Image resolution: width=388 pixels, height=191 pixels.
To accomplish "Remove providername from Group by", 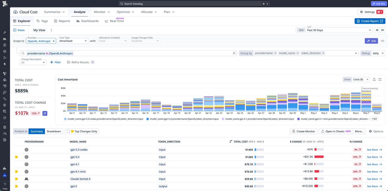I will 275,53.
